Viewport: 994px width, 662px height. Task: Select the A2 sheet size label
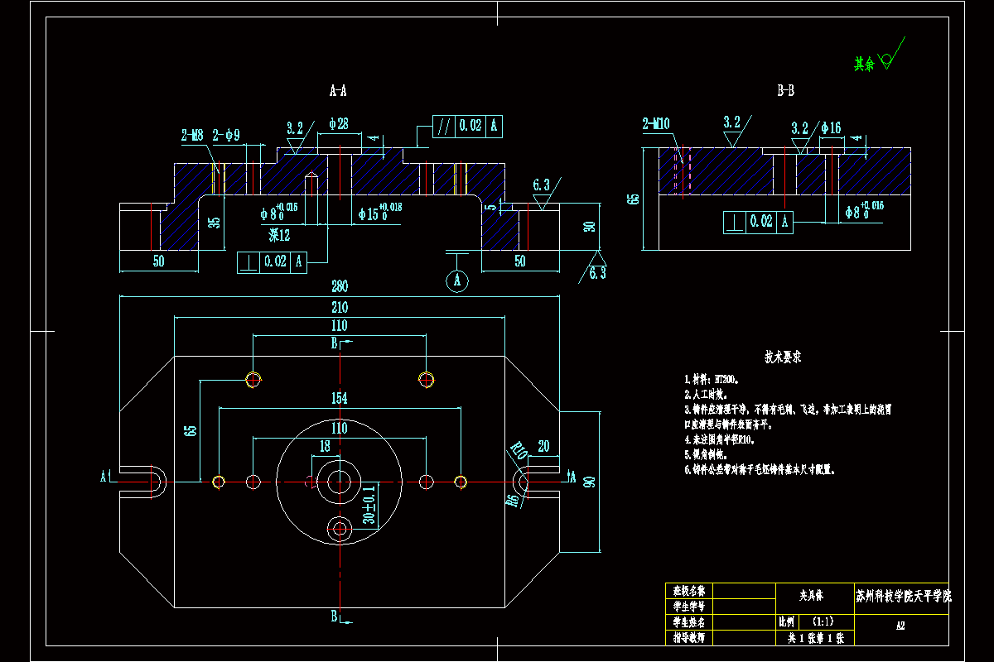pos(900,626)
